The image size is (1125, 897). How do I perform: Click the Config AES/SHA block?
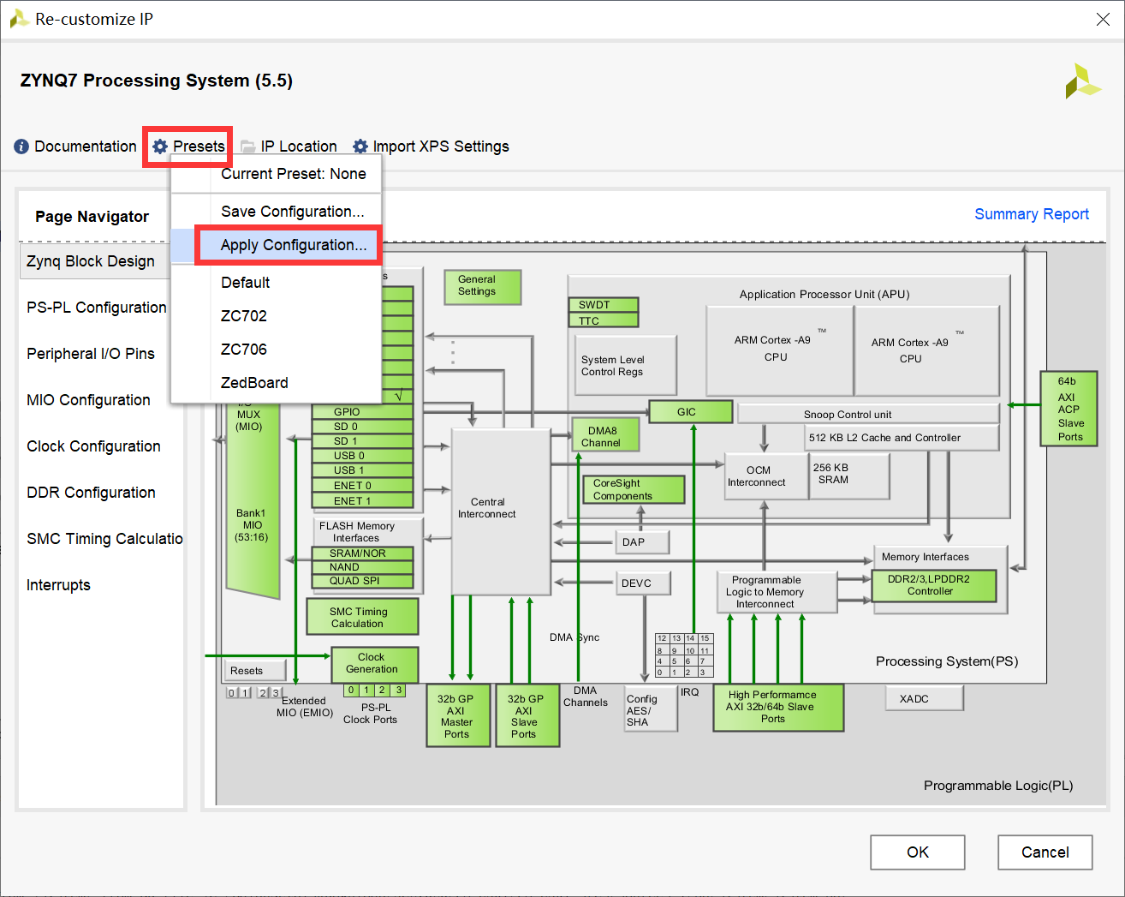pyautogui.click(x=651, y=710)
